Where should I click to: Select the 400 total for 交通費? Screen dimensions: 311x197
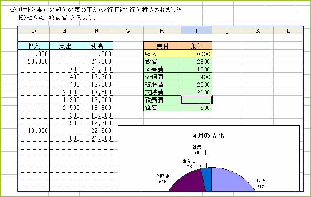(x=196, y=76)
